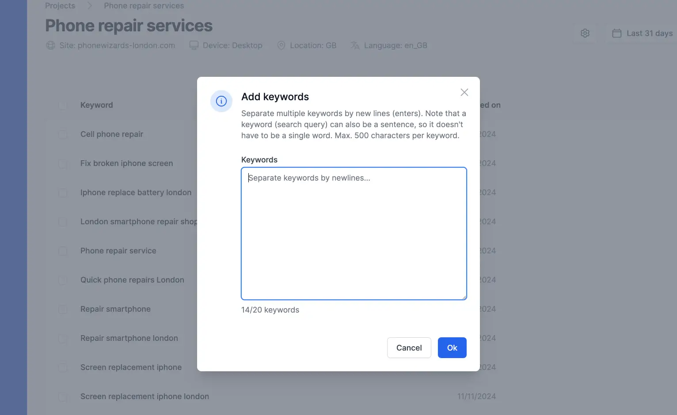Open the project settings gear
The image size is (677, 415).
[585, 33]
